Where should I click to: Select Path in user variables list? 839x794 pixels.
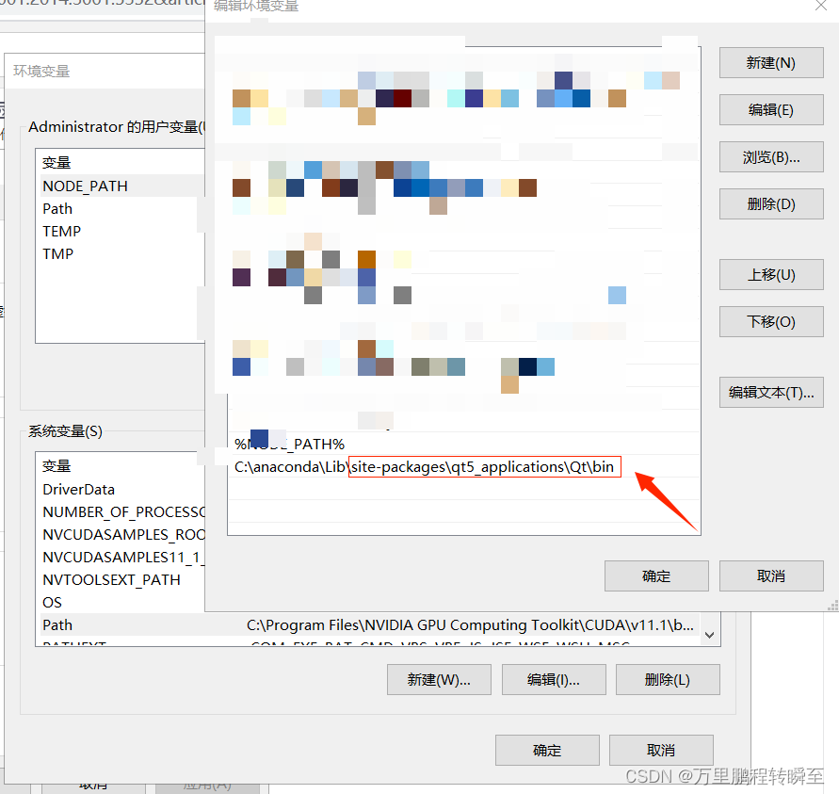coord(56,208)
